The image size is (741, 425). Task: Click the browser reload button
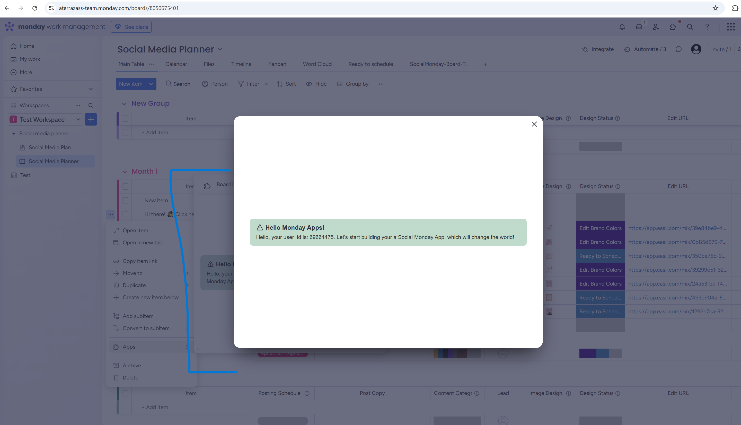pyautogui.click(x=35, y=8)
